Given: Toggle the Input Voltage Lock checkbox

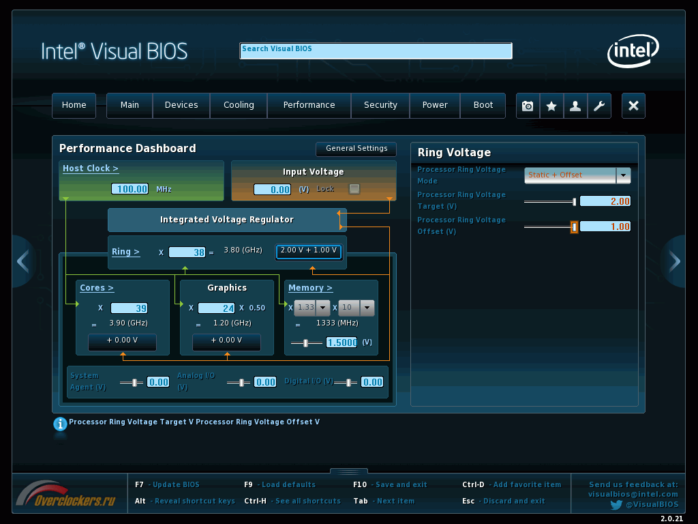Looking at the screenshot, I should [x=354, y=189].
